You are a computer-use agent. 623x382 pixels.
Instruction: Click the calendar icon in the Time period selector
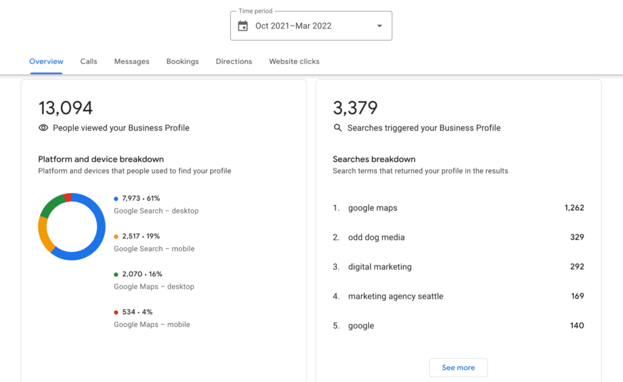coord(243,26)
